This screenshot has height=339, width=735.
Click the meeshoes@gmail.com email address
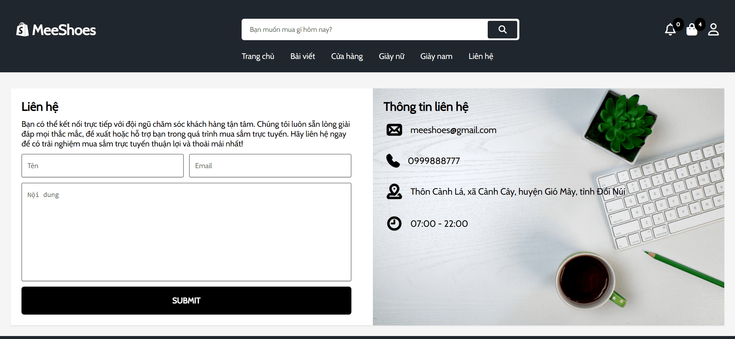point(453,130)
